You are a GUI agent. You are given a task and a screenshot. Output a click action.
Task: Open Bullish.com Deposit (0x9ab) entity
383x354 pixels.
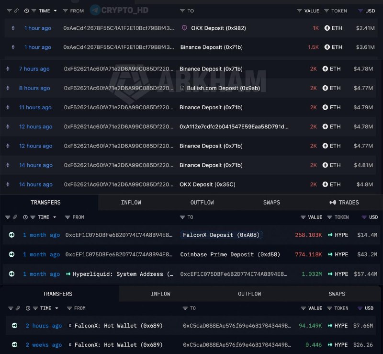tap(223, 88)
